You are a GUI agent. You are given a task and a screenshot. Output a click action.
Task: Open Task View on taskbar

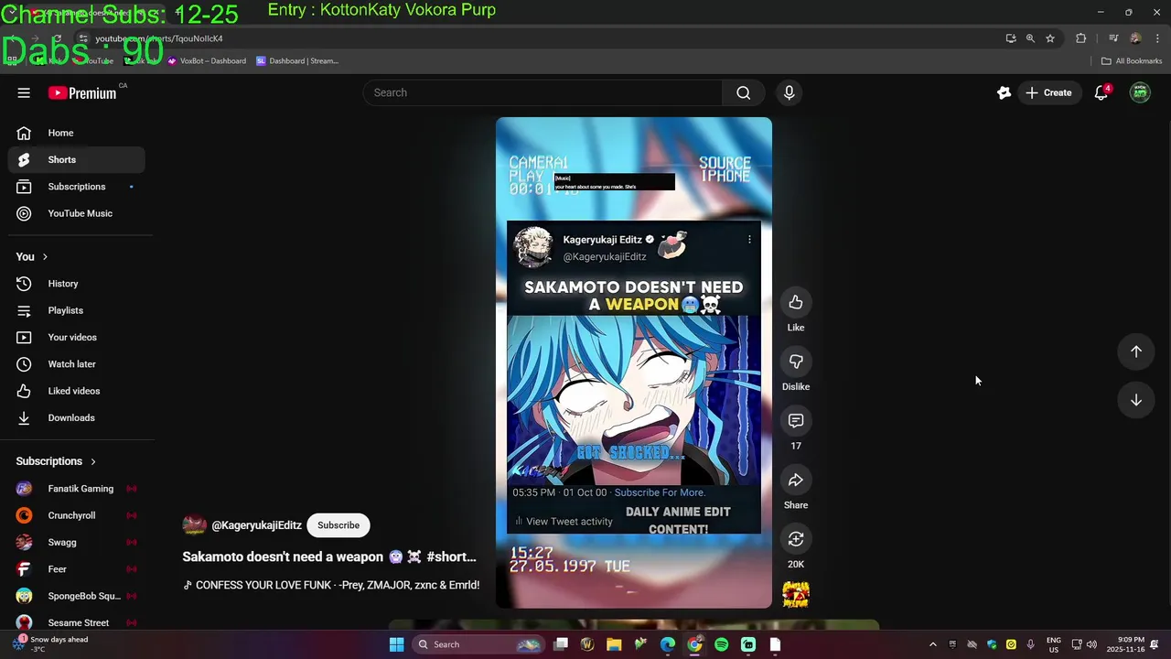coord(561,644)
